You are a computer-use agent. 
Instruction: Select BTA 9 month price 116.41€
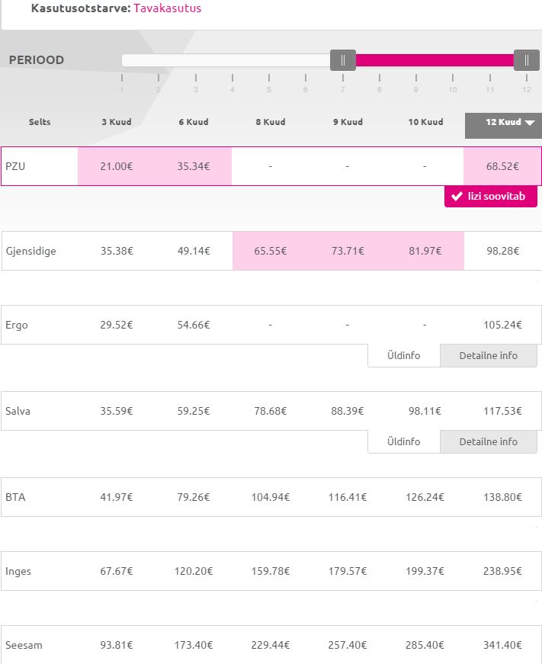[348, 497]
